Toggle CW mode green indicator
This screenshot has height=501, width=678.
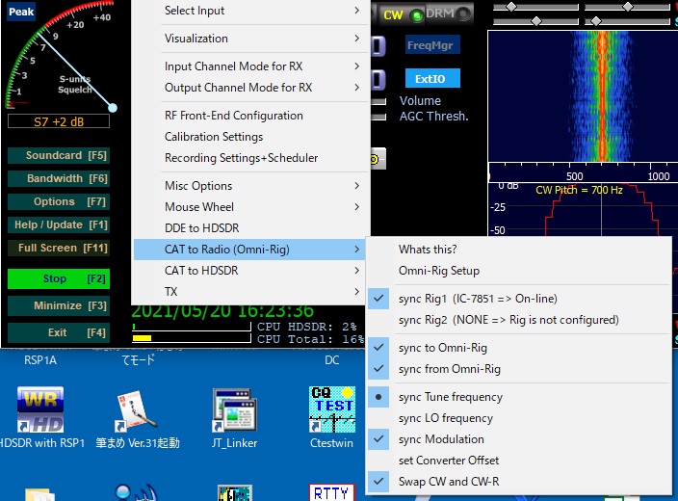tap(417, 15)
